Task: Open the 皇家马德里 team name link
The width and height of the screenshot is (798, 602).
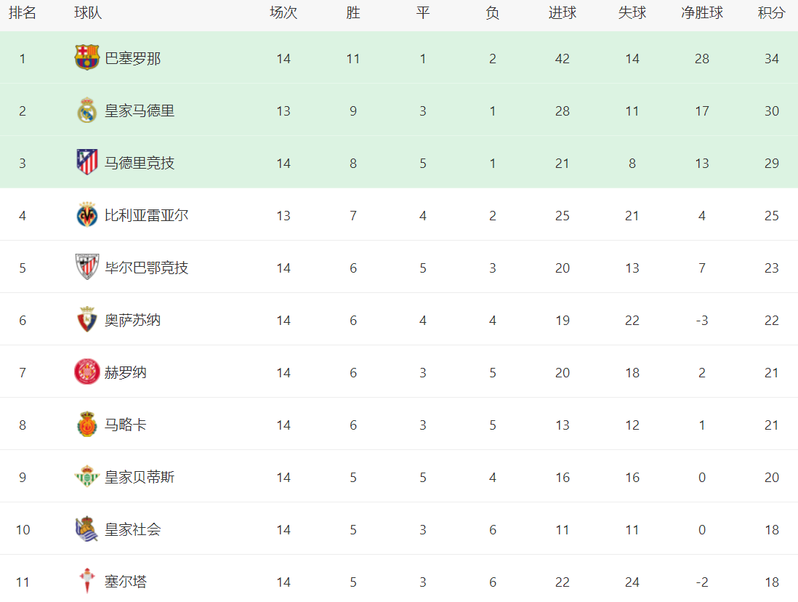Action: [x=140, y=111]
